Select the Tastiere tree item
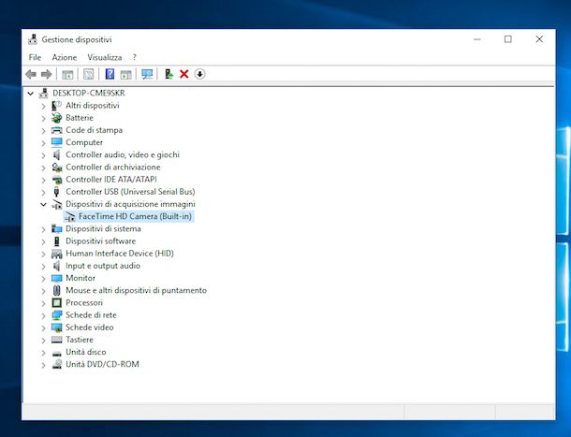The width and height of the screenshot is (571, 437). (79, 340)
